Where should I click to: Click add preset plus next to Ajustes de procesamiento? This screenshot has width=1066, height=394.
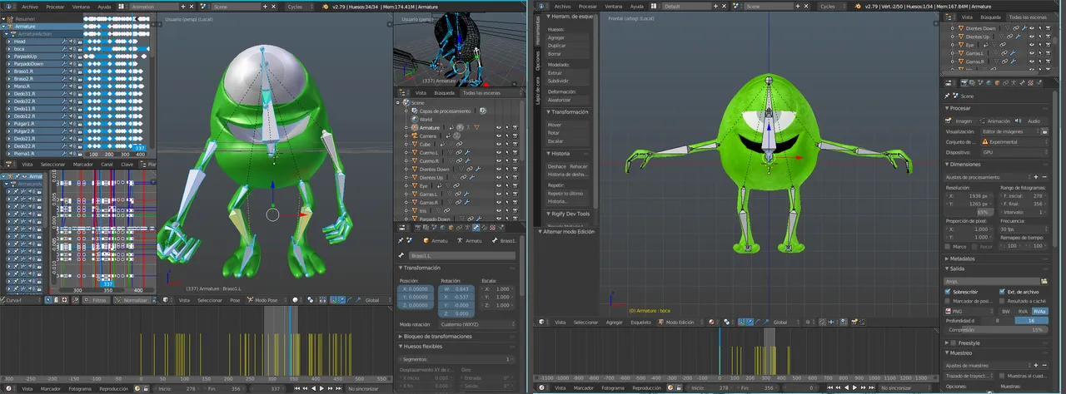pos(1035,177)
